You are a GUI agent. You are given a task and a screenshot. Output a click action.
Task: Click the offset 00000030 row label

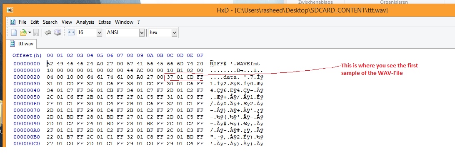pyautogui.click(x=27, y=84)
